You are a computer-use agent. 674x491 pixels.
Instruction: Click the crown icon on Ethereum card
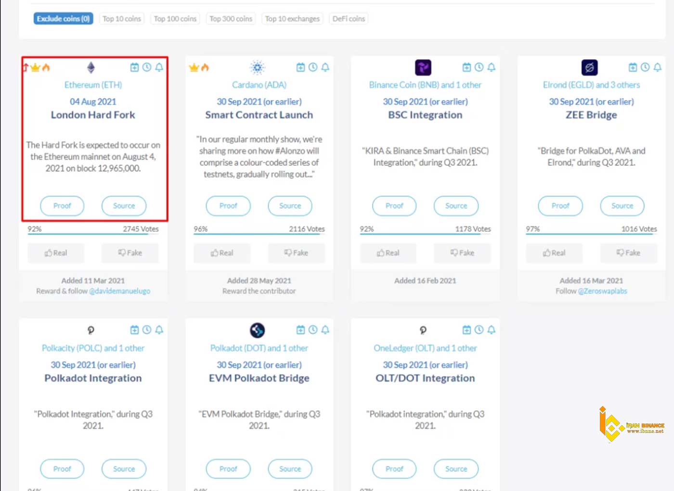click(x=35, y=67)
